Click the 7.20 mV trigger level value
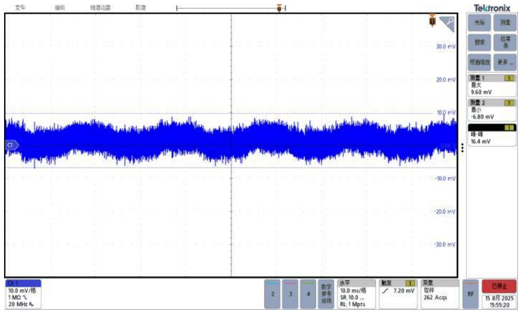 tap(404, 291)
